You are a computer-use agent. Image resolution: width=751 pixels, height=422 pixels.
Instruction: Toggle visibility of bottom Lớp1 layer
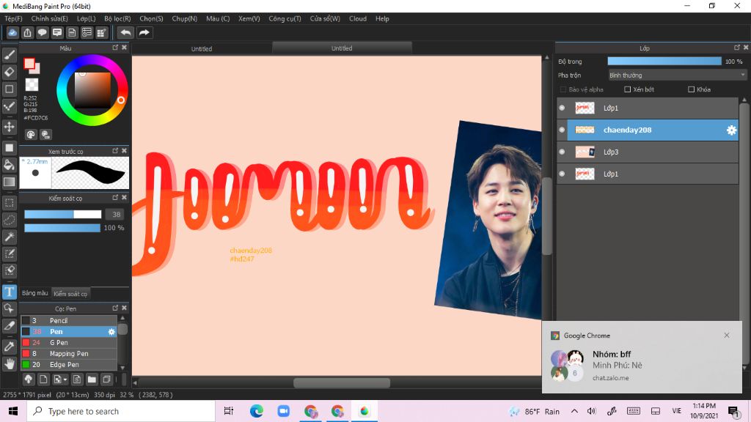(x=562, y=174)
